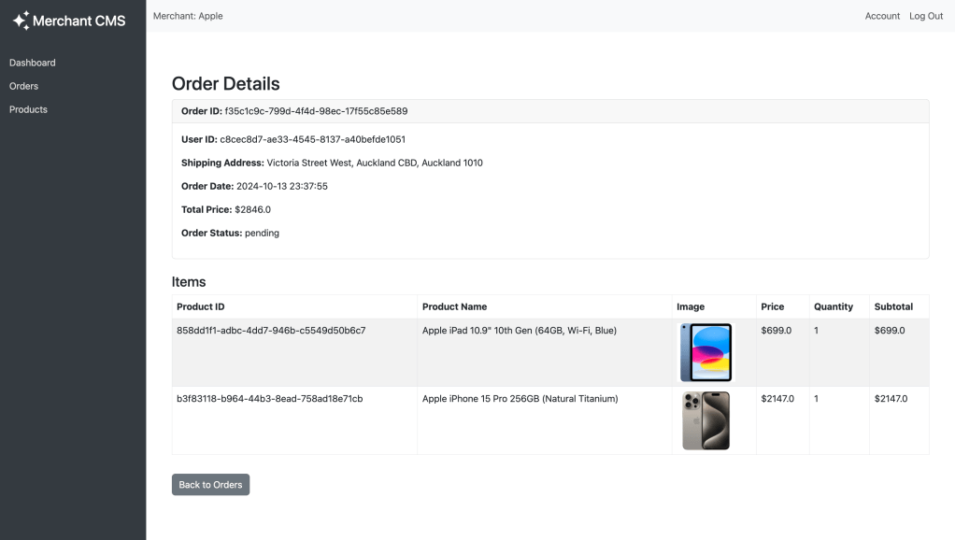955x540 pixels.
Task: Open the Account link
Action: pyautogui.click(x=882, y=16)
